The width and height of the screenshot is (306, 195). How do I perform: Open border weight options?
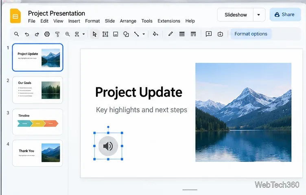coord(182,34)
